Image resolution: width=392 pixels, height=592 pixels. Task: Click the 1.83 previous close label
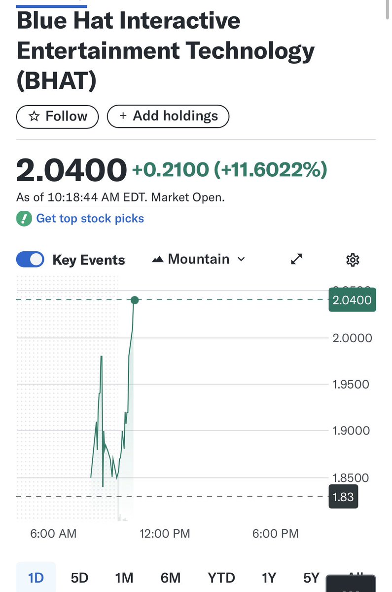(x=343, y=497)
